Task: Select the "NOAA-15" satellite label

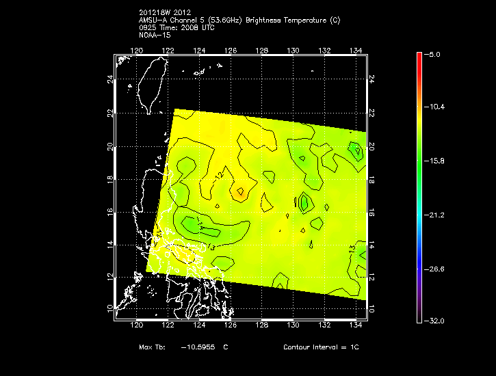Action: pyautogui.click(x=155, y=35)
